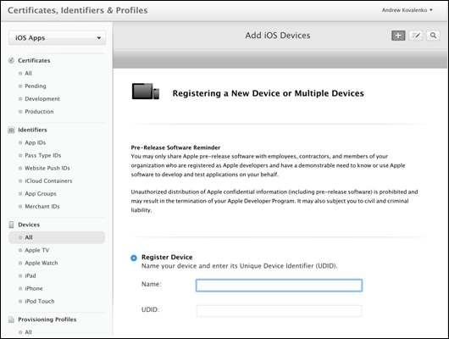This screenshot has width=449, height=339.
Task: Click the edit pencil icon
Action: pyautogui.click(x=415, y=36)
